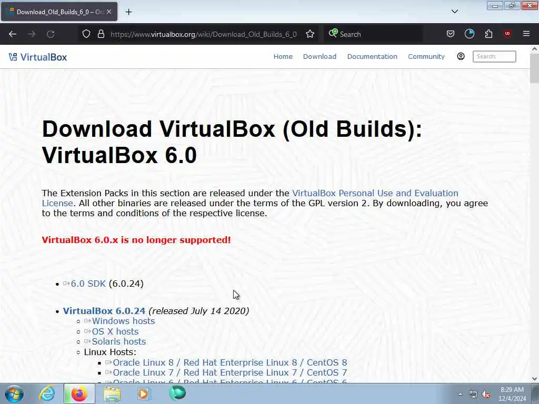Bookmark this page with the star
The width and height of the screenshot is (539, 404).
tap(310, 34)
